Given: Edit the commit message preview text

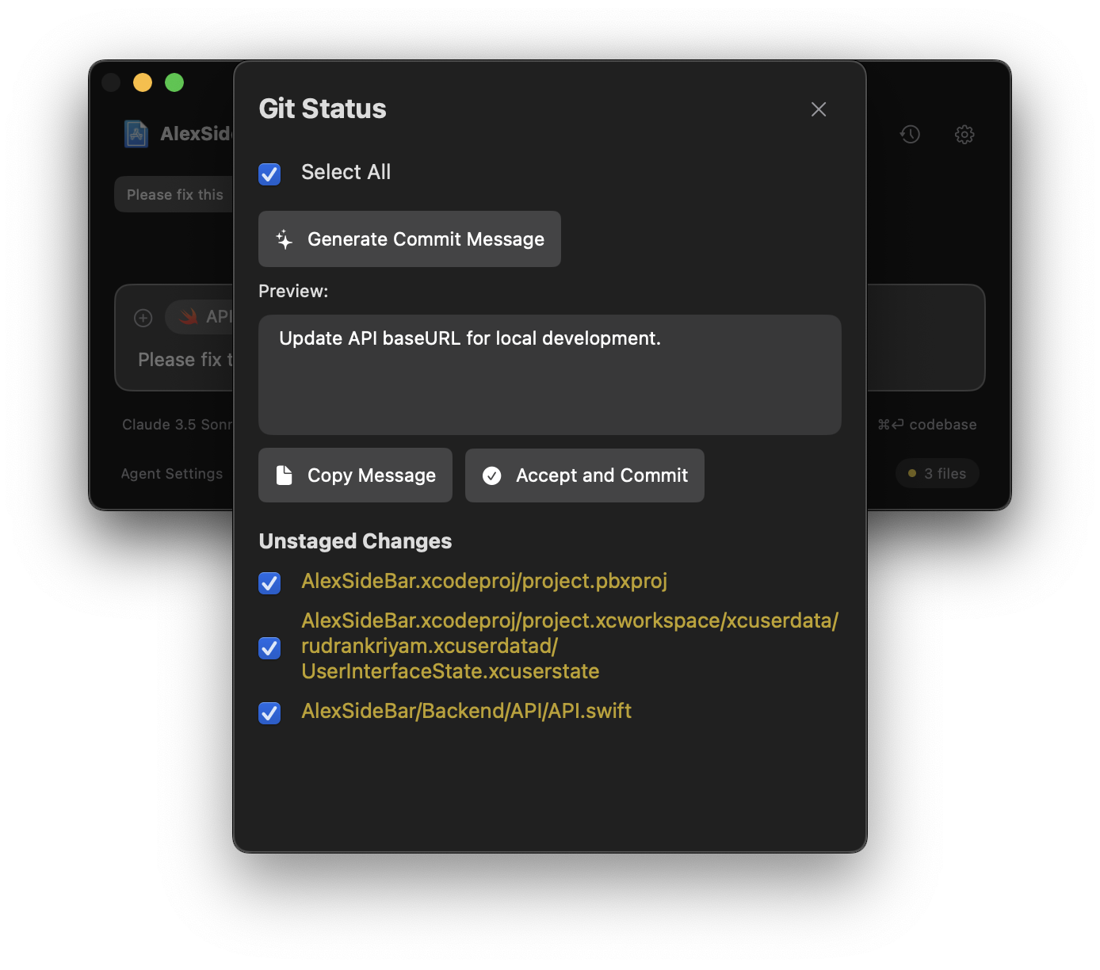Looking at the screenshot, I should coord(549,374).
